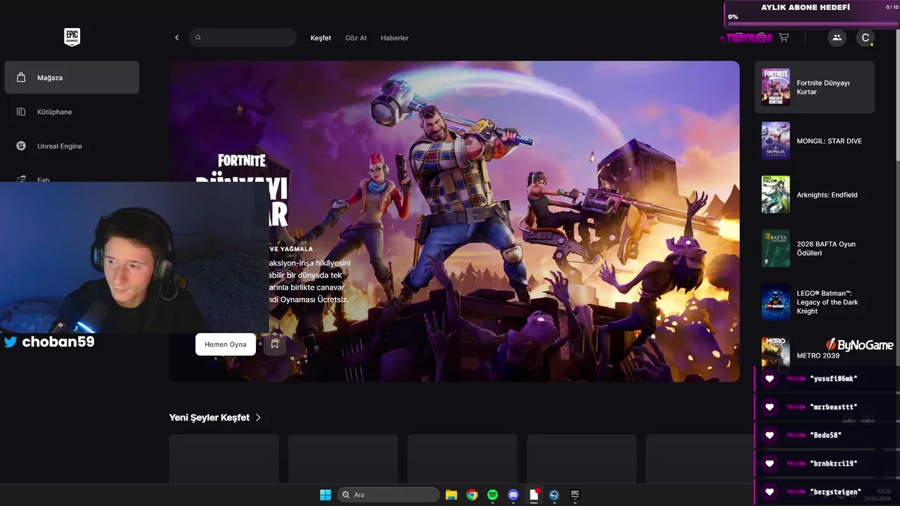Viewport: 900px width, 506px height.
Task: Open the headset avatar app in taskbar
Action: 554,495
